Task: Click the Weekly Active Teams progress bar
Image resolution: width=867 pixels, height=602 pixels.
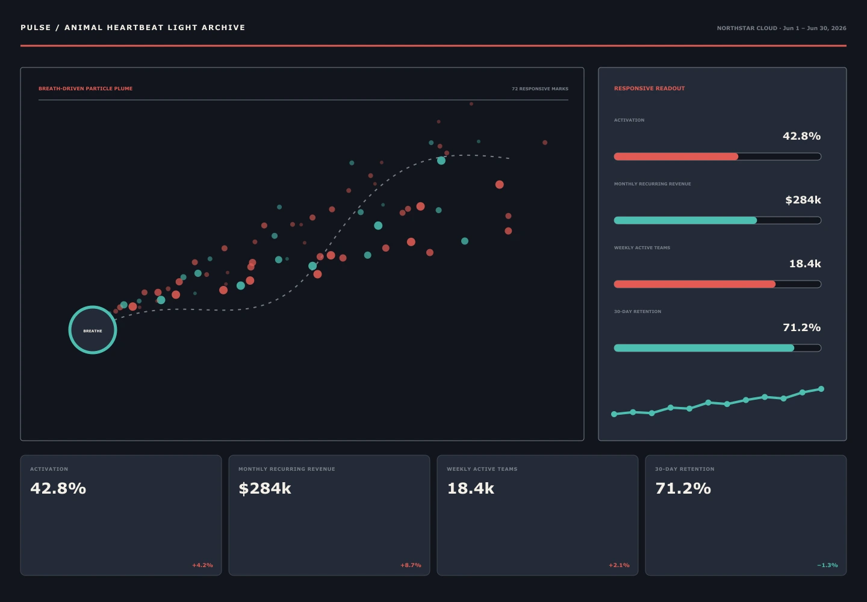Action: 718,284
